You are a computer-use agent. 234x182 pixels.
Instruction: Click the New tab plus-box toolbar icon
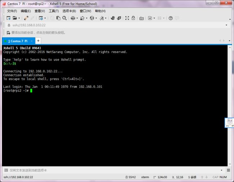[150, 18]
